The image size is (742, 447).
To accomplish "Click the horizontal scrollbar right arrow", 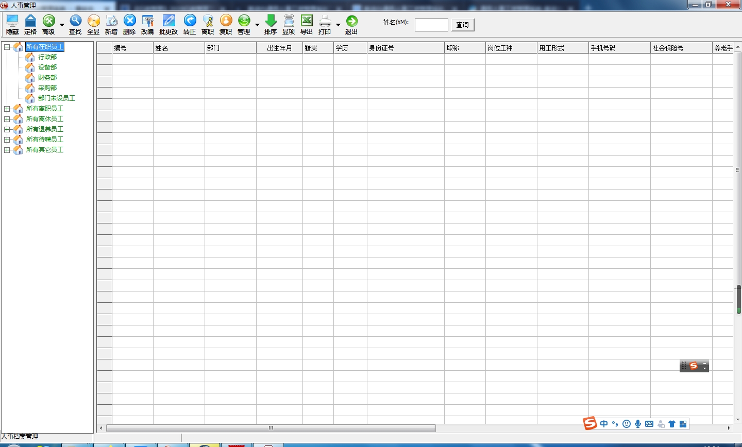I will click(x=729, y=428).
